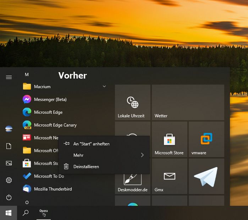Click the Power button icon

pos(9,197)
